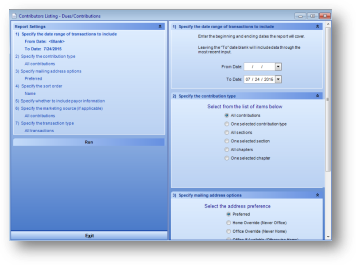Choose Office Override (Never Home) option
The width and height of the screenshot is (356, 265).
coord(228,231)
